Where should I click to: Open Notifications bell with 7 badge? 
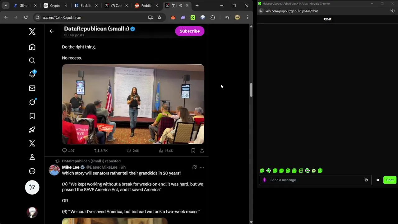point(32,74)
